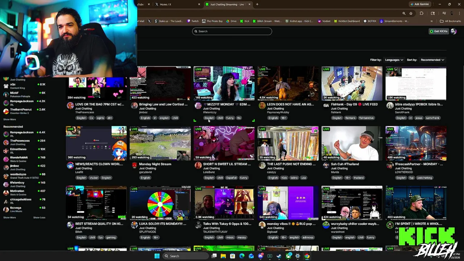Open the user profile avatar on Kick

coord(453,31)
